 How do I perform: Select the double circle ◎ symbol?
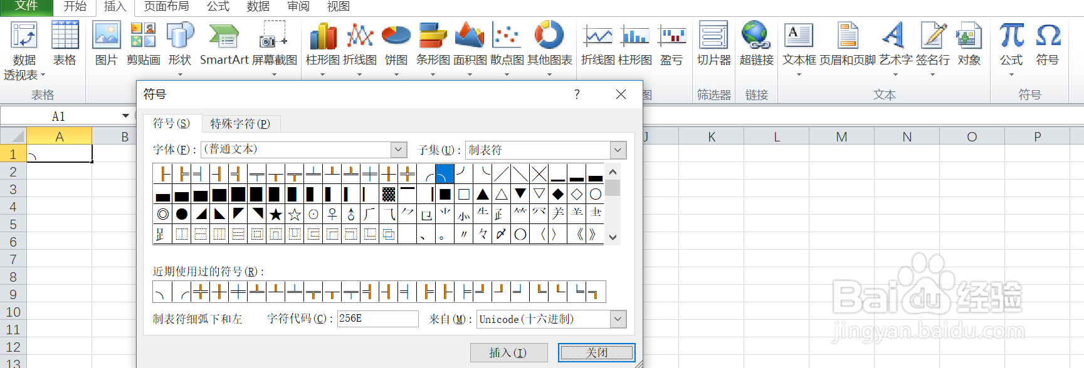point(163,215)
